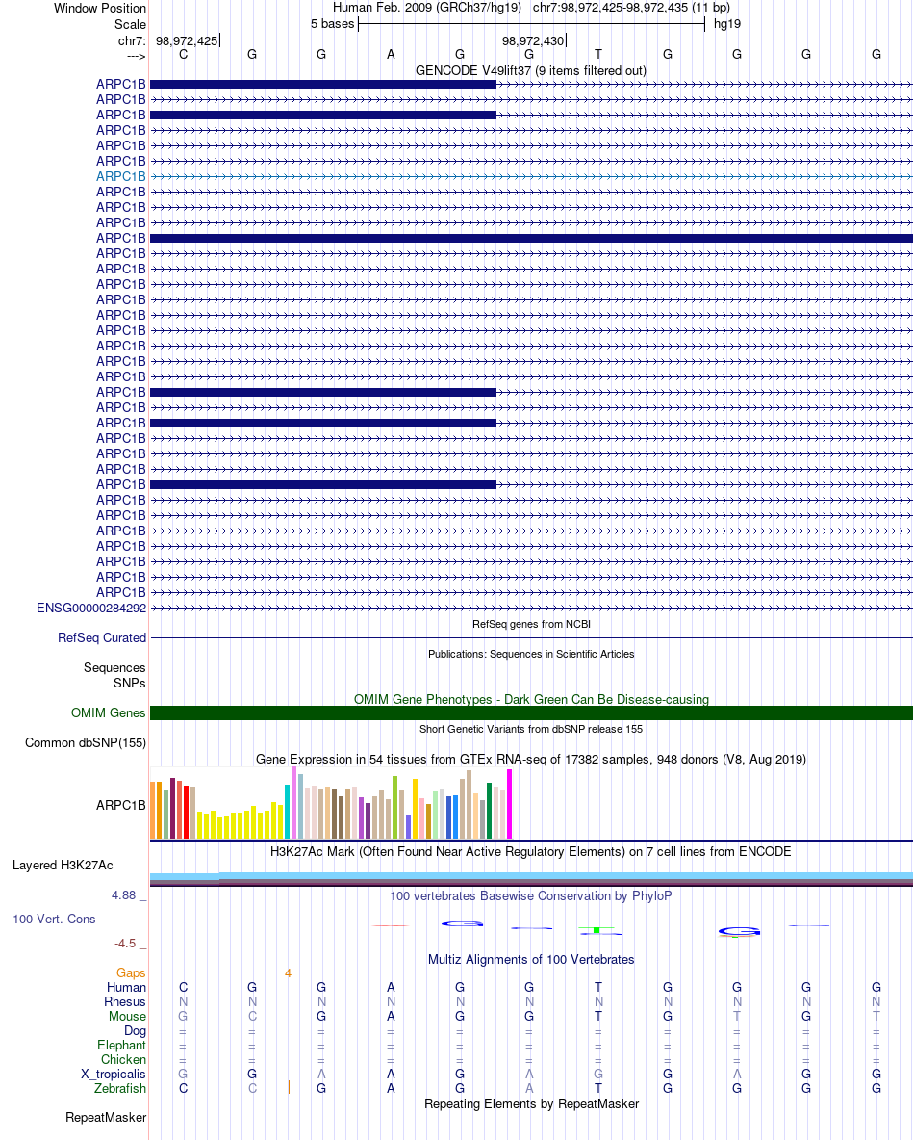Screen dimensions: 914x1140
Task: Click the "Chicken" alignment row label
Action: pos(123,1060)
